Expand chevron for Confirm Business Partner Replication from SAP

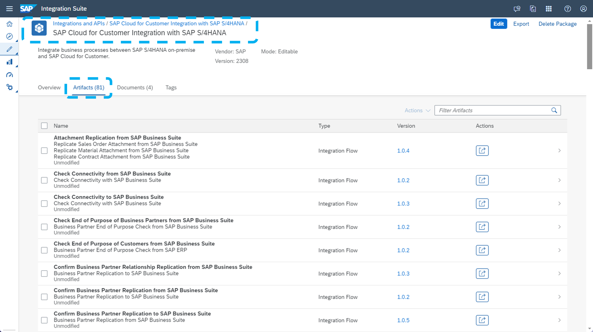559,297
